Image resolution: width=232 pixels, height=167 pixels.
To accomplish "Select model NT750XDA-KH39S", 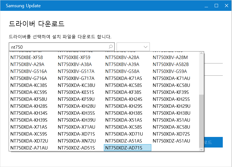I will tap(29, 120).
